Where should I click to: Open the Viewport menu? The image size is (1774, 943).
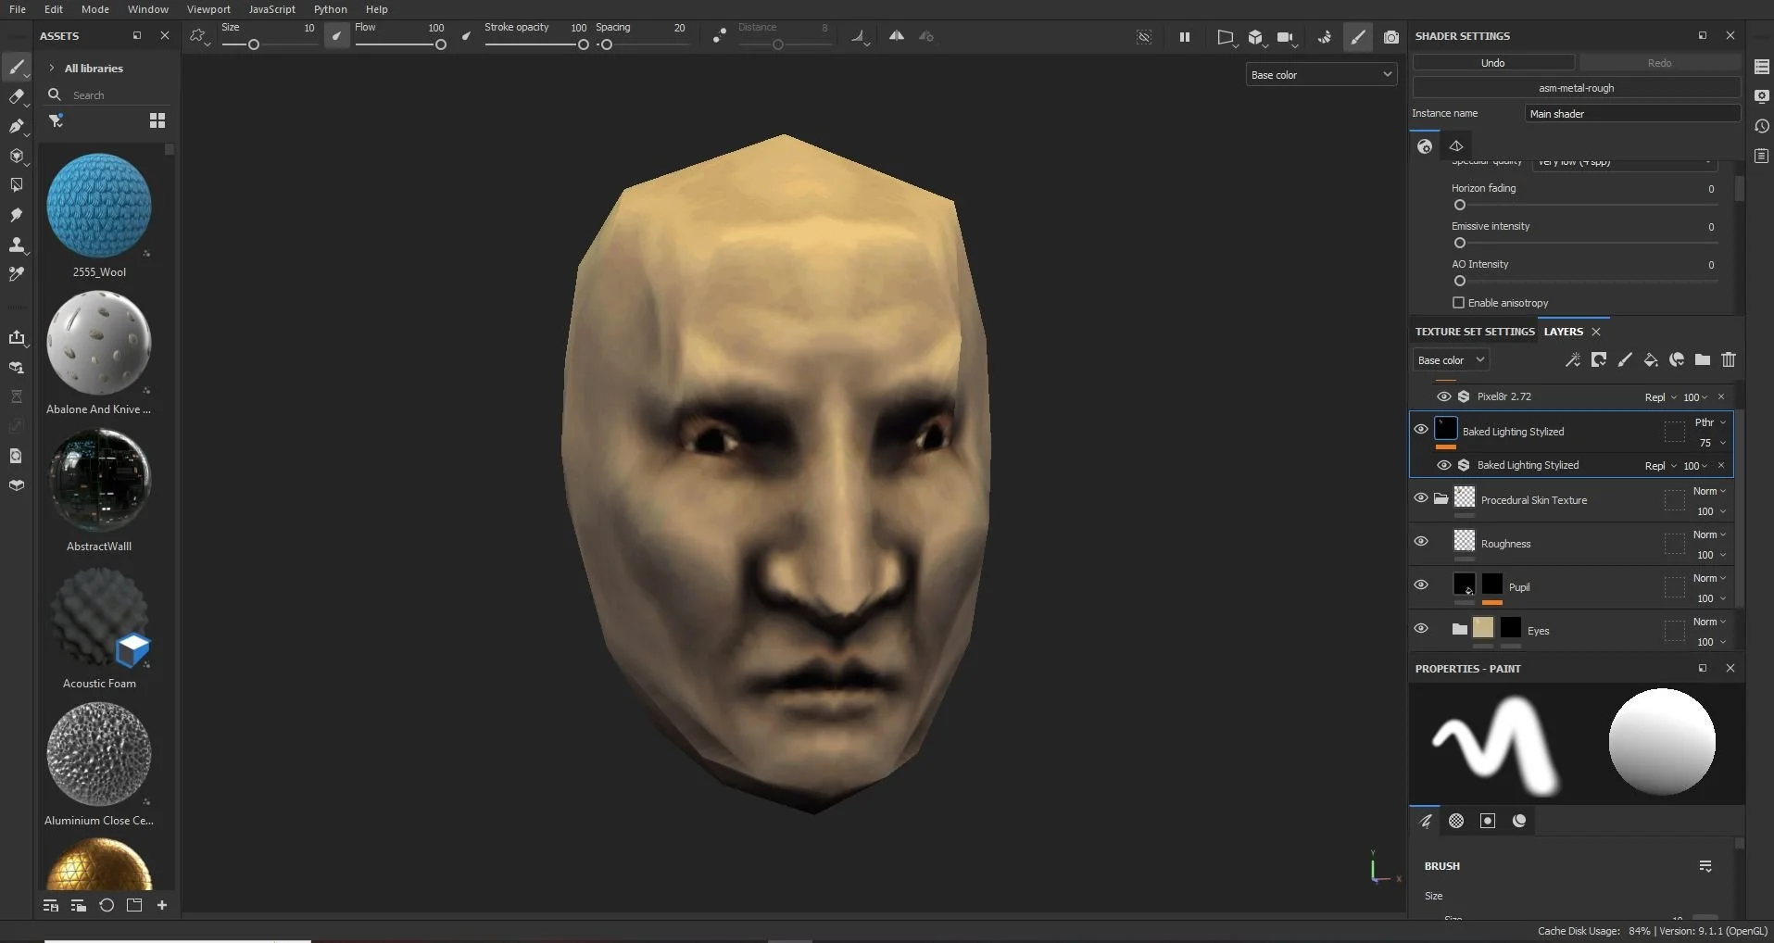point(208,9)
